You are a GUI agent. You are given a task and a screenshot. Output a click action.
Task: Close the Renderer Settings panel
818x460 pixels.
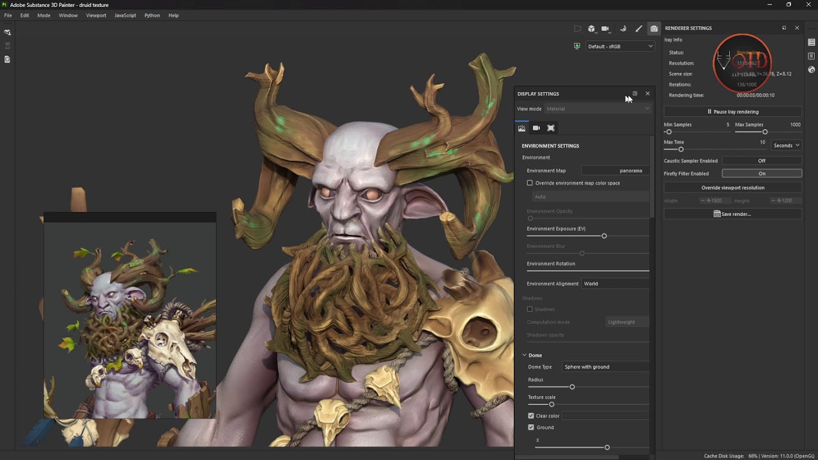tap(797, 28)
